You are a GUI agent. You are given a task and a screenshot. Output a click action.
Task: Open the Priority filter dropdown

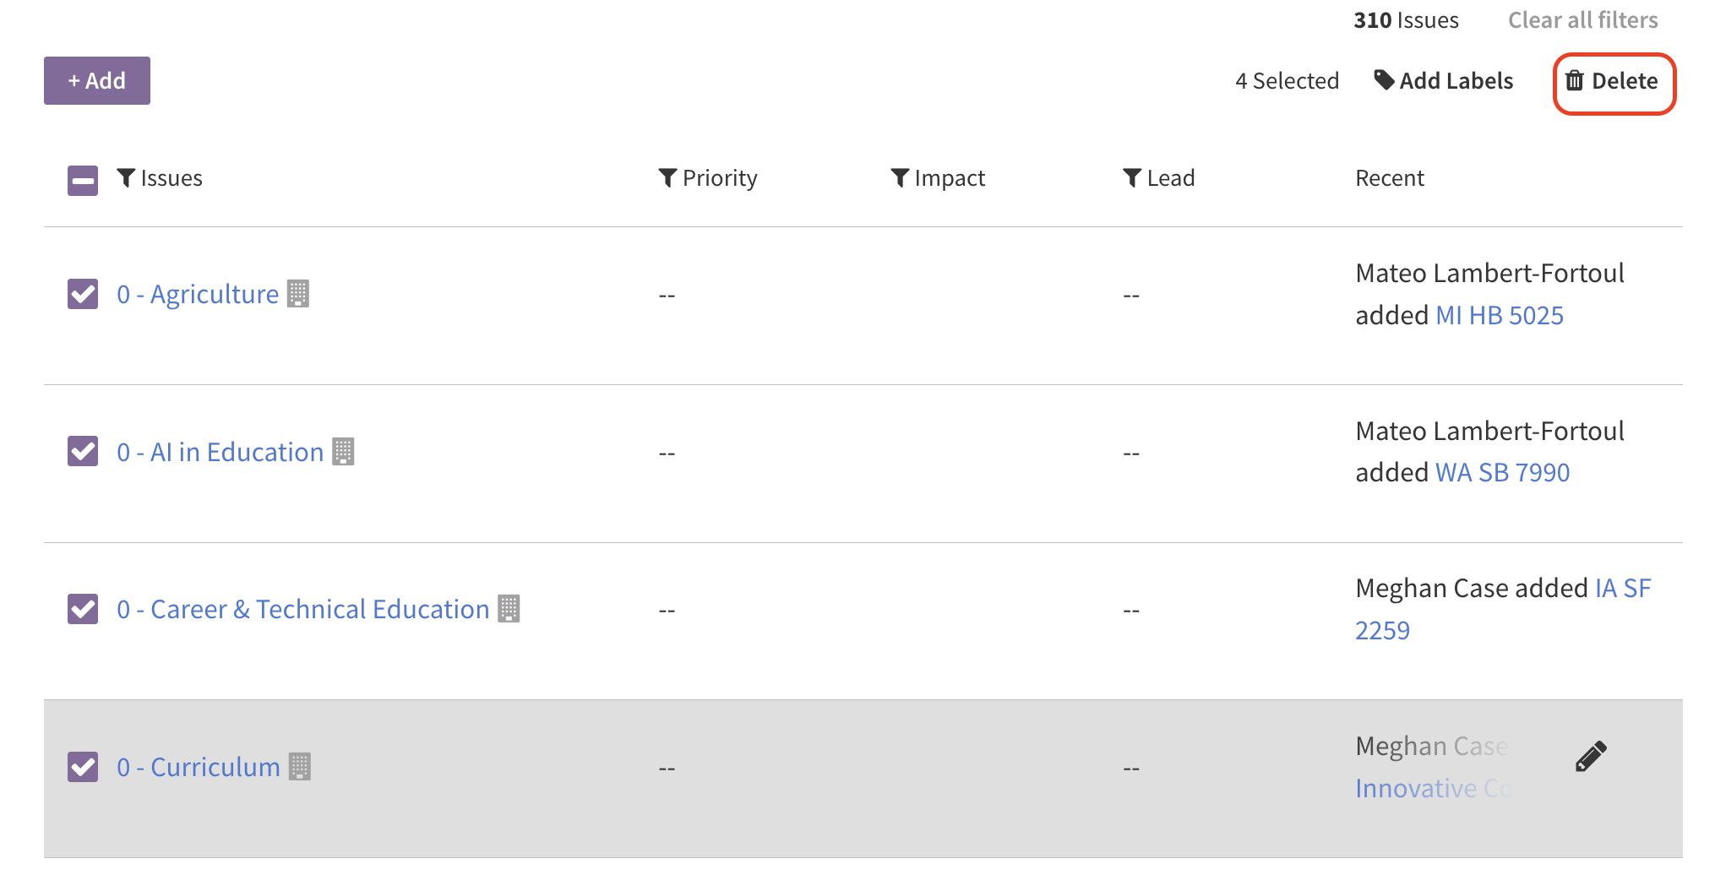click(708, 178)
